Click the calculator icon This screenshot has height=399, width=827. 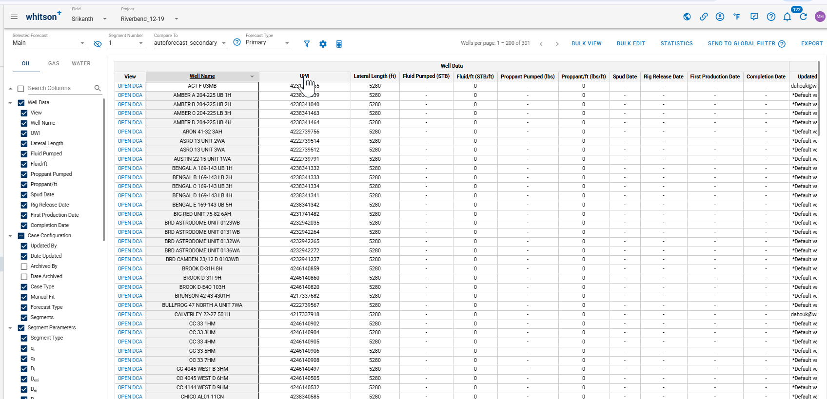click(x=339, y=44)
